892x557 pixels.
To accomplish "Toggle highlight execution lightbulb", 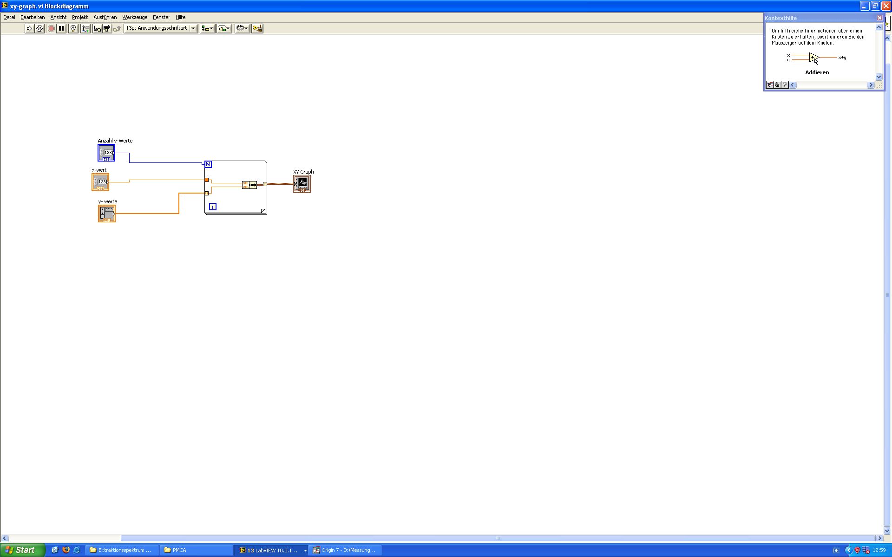I will point(73,29).
